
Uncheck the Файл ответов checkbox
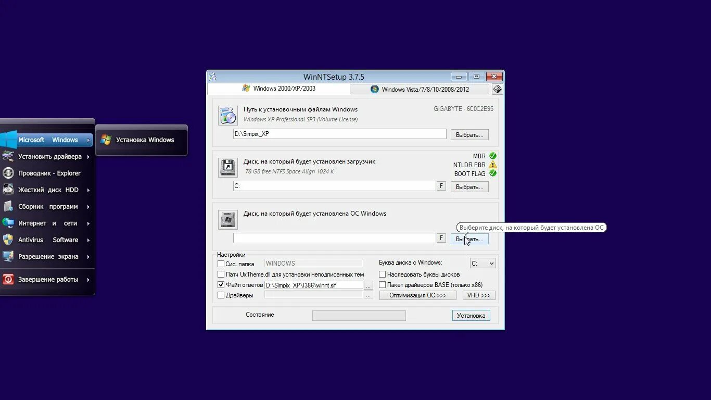(x=221, y=285)
